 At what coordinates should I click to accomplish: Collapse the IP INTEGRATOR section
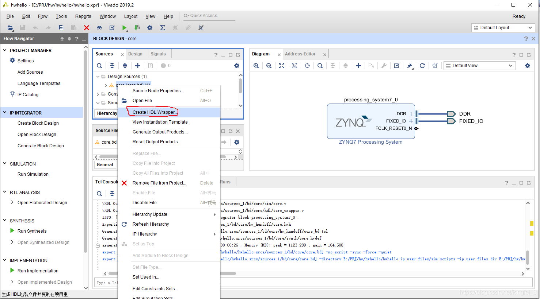pyautogui.click(x=5, y=113)
